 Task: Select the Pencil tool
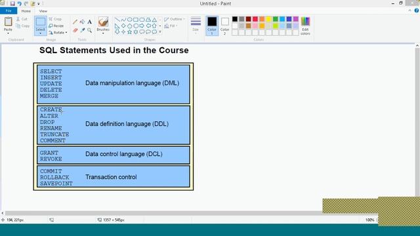[x=75, y=22]
